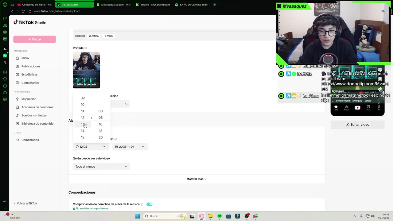Click the Opera GX logo menu

tap(5, 5)
